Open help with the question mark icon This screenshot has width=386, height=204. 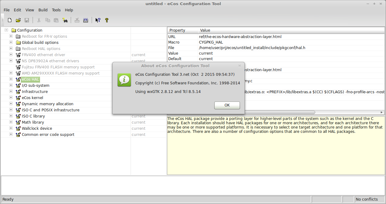pyautogui.click(x=107, y=20)
